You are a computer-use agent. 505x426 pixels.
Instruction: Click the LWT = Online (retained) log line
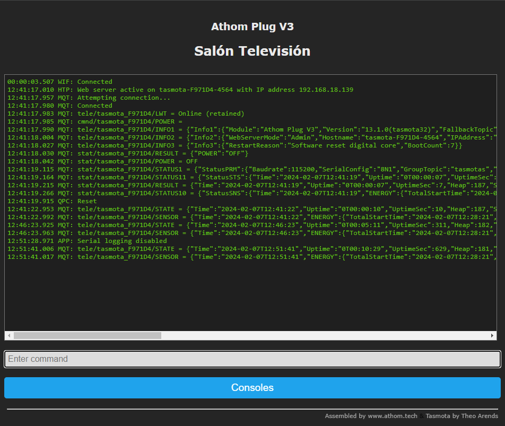click(x=126, y=114)
